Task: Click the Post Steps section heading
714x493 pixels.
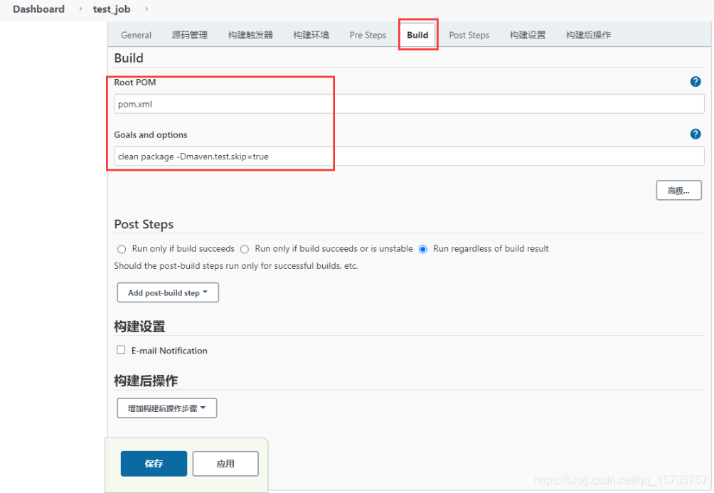Action: [x=144, y=225]
